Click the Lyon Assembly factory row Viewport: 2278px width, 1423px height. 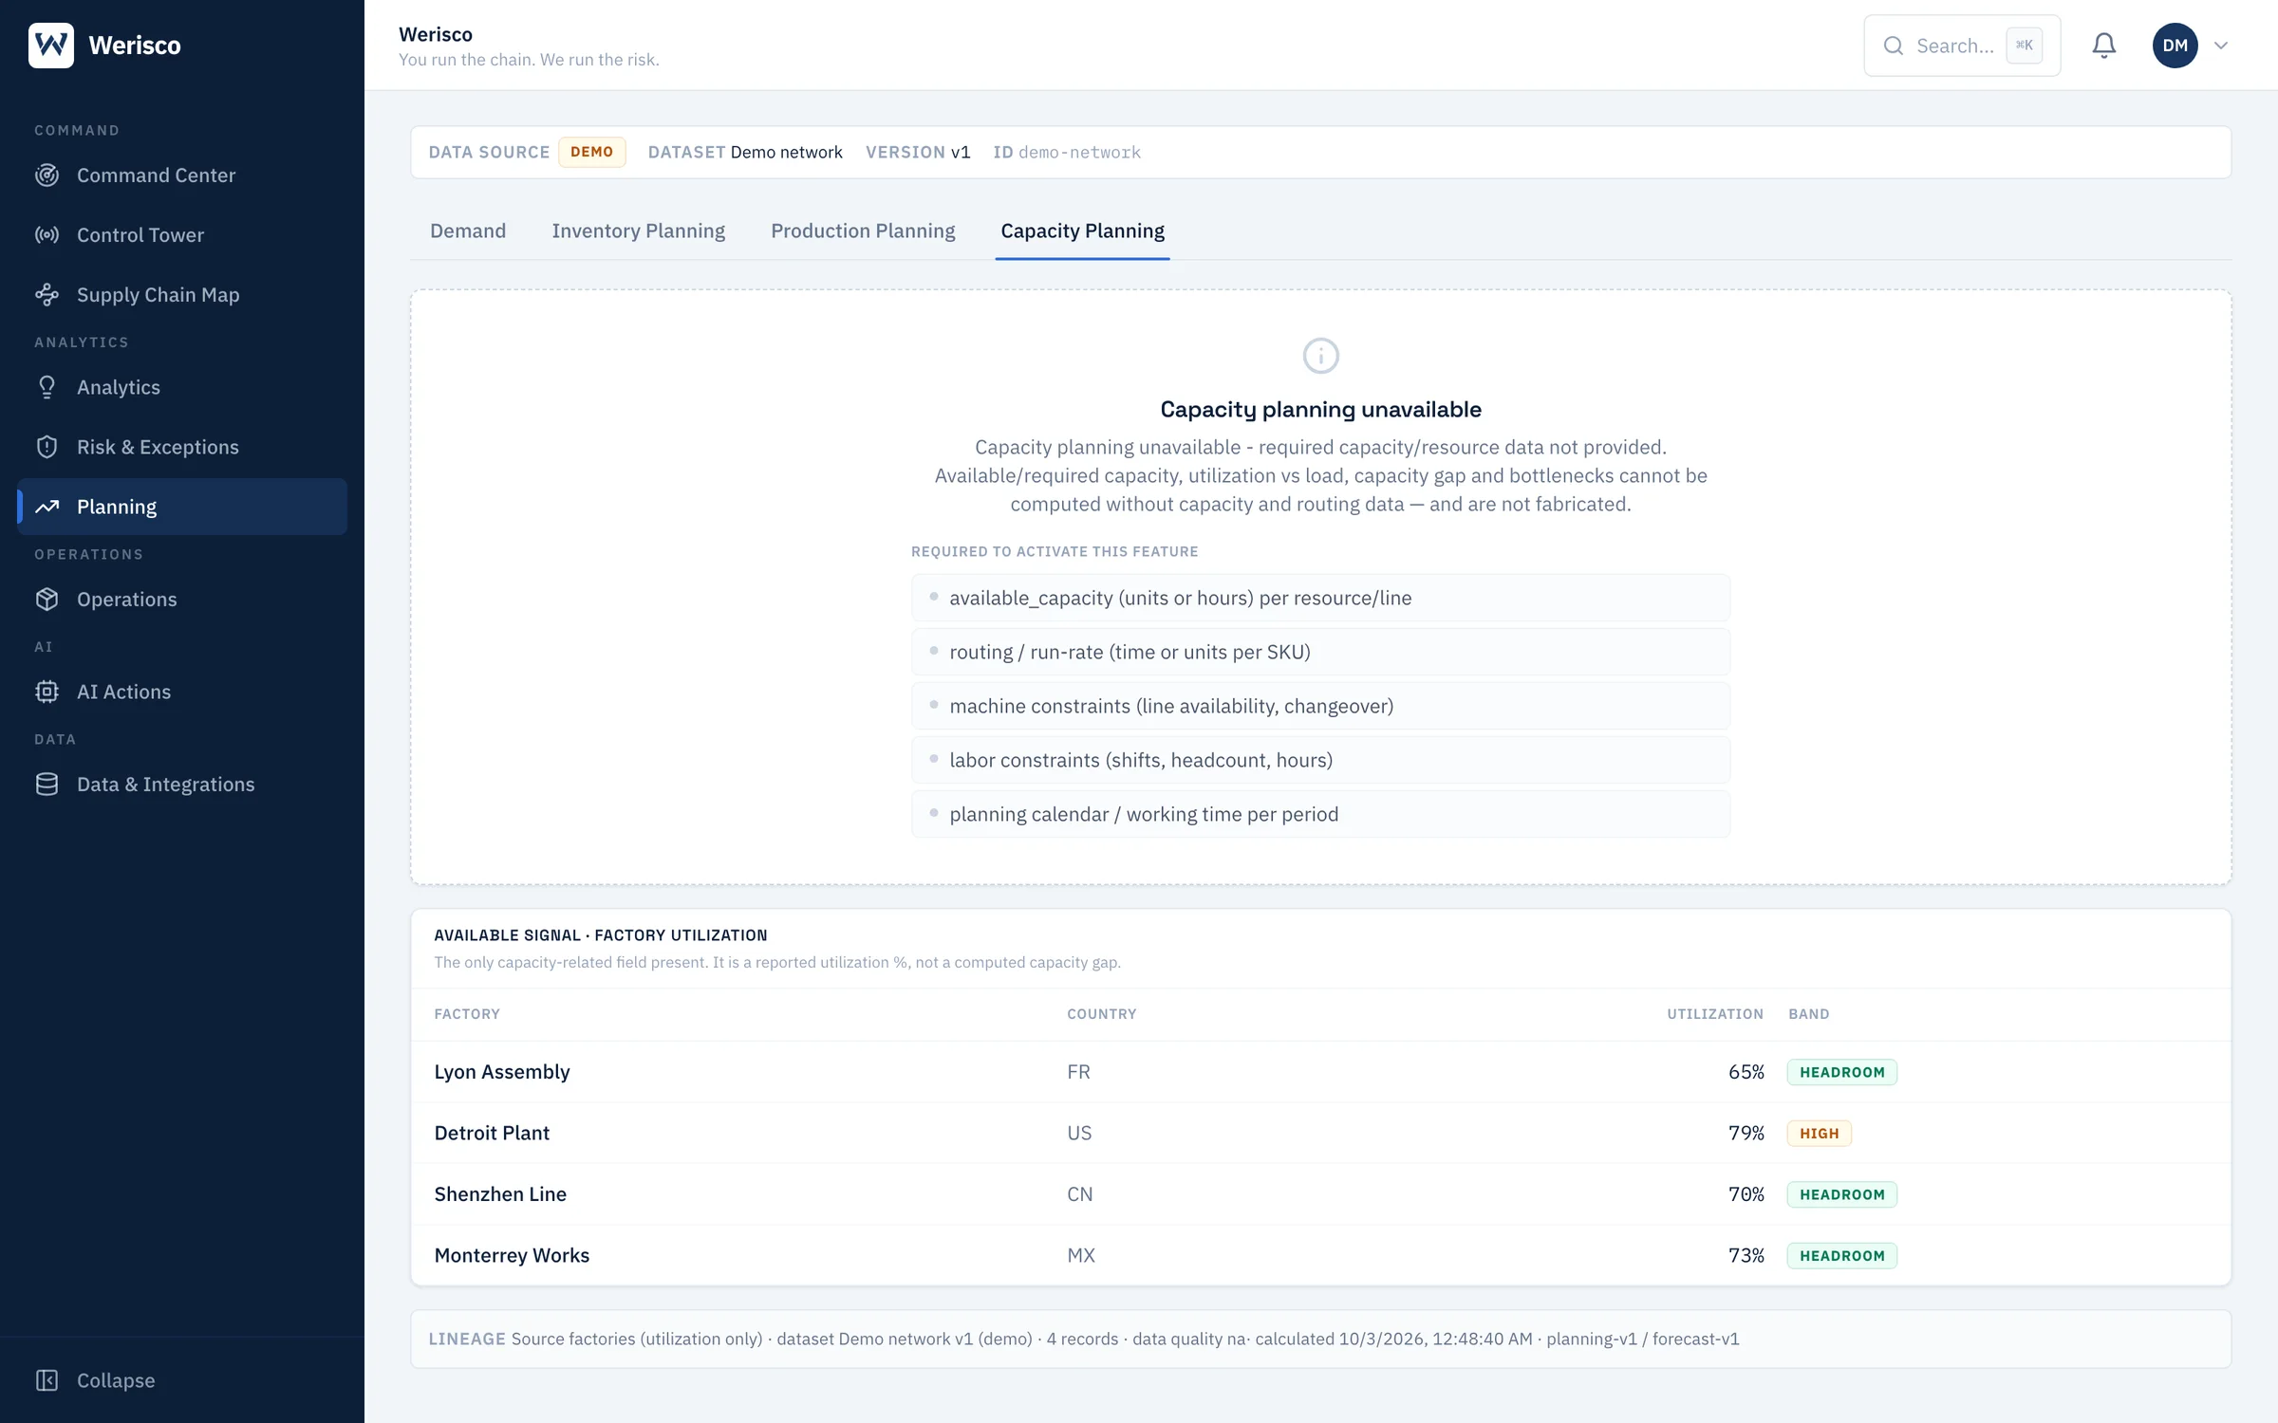coord(1320,1072)
